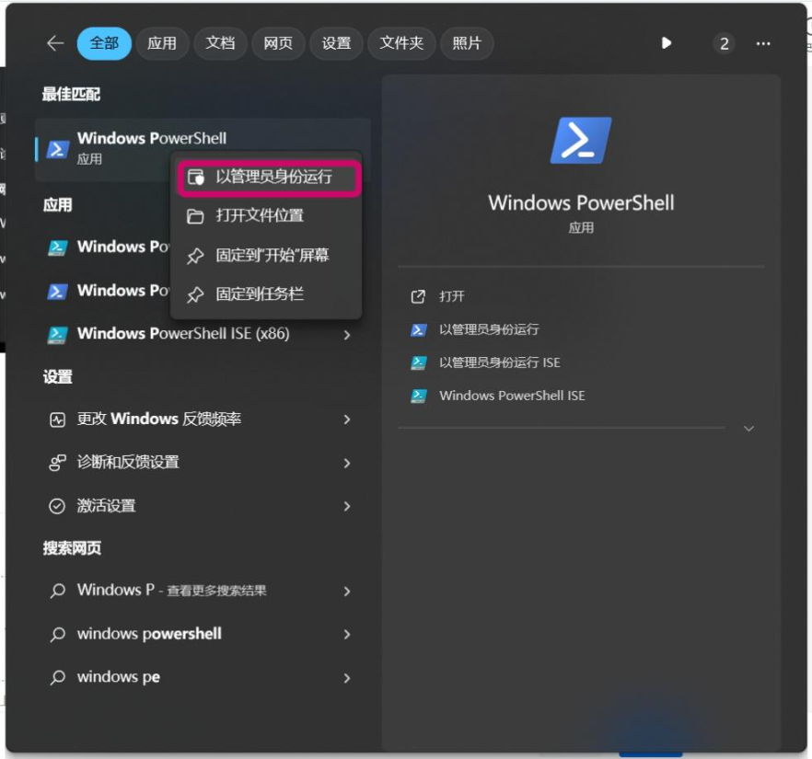Click the back arrow icon at top left
Screen dimensions: 812x759
coord(53,43)
